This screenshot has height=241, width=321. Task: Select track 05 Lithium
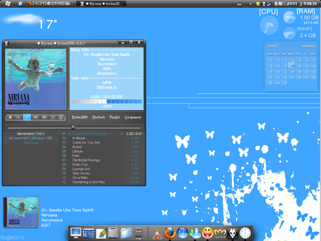point(102,151)
